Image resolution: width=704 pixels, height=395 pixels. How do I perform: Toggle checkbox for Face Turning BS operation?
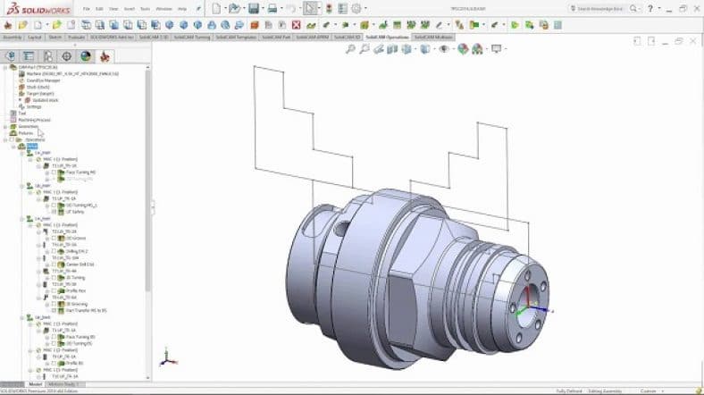point(54,337)
